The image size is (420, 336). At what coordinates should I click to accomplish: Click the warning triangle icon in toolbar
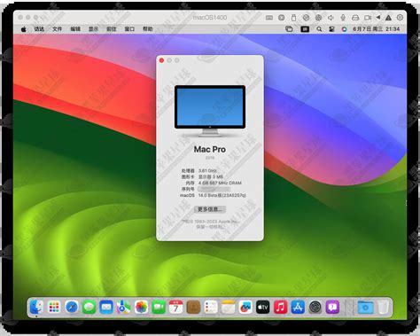388,18
